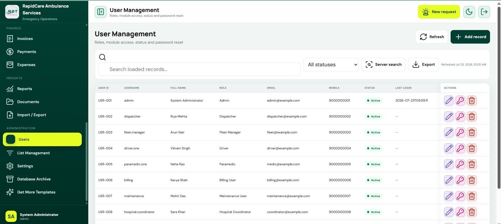Export the user table
The height and width of the screenshot is (224, 501).
(423, 64)
